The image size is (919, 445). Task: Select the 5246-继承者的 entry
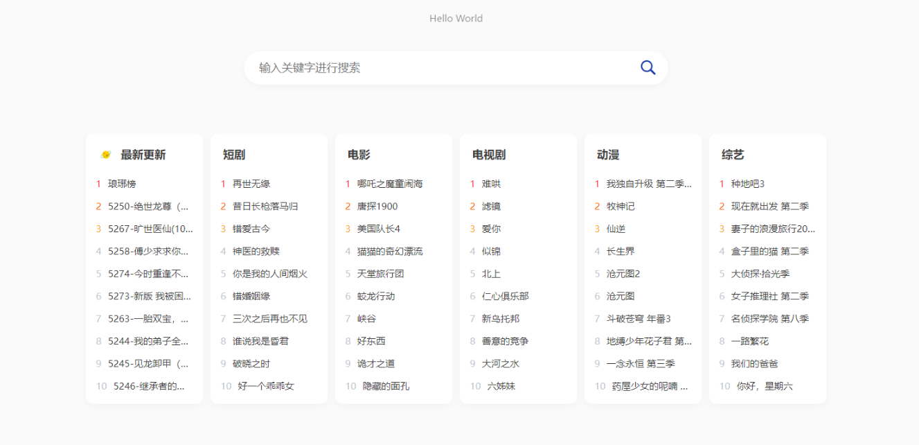pyautogui.click(x=150, y=386)
